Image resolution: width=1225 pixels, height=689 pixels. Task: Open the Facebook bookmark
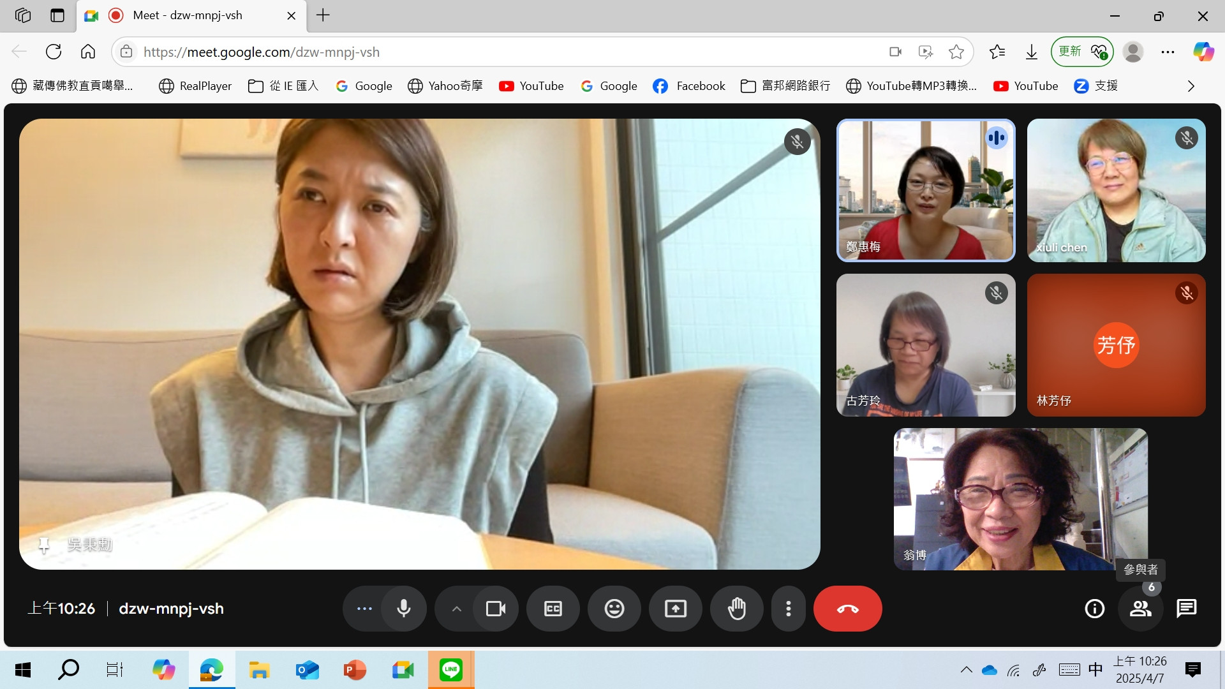pyautogui.click(x=689, y=86)
